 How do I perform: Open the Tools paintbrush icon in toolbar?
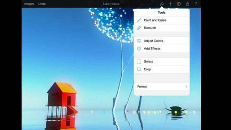click(x=162, y=4)
